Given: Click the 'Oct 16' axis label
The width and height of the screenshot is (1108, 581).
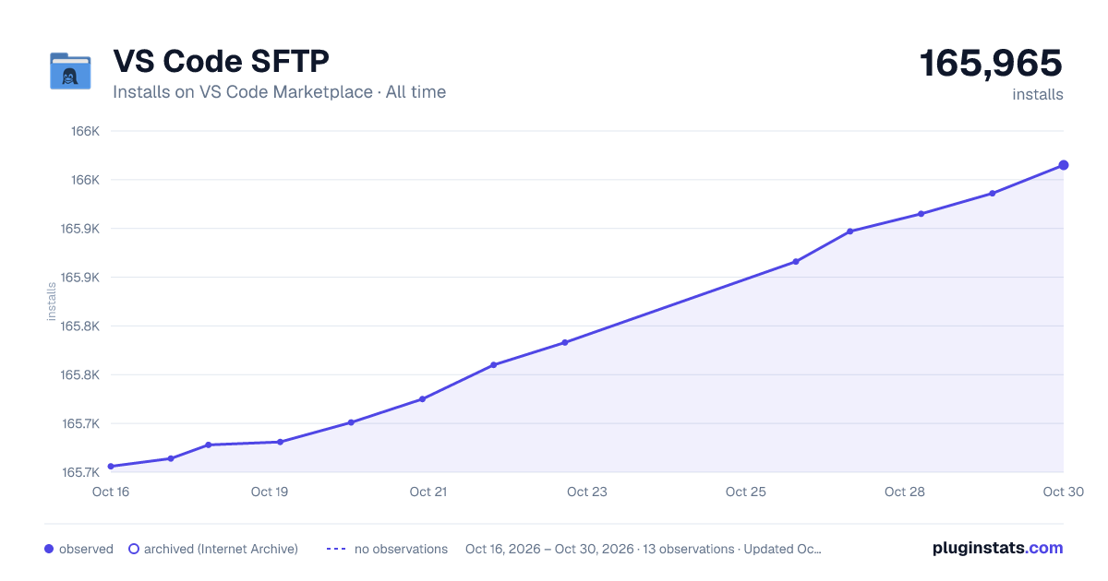Looking at the screenshot, I should tap(111, 492).
